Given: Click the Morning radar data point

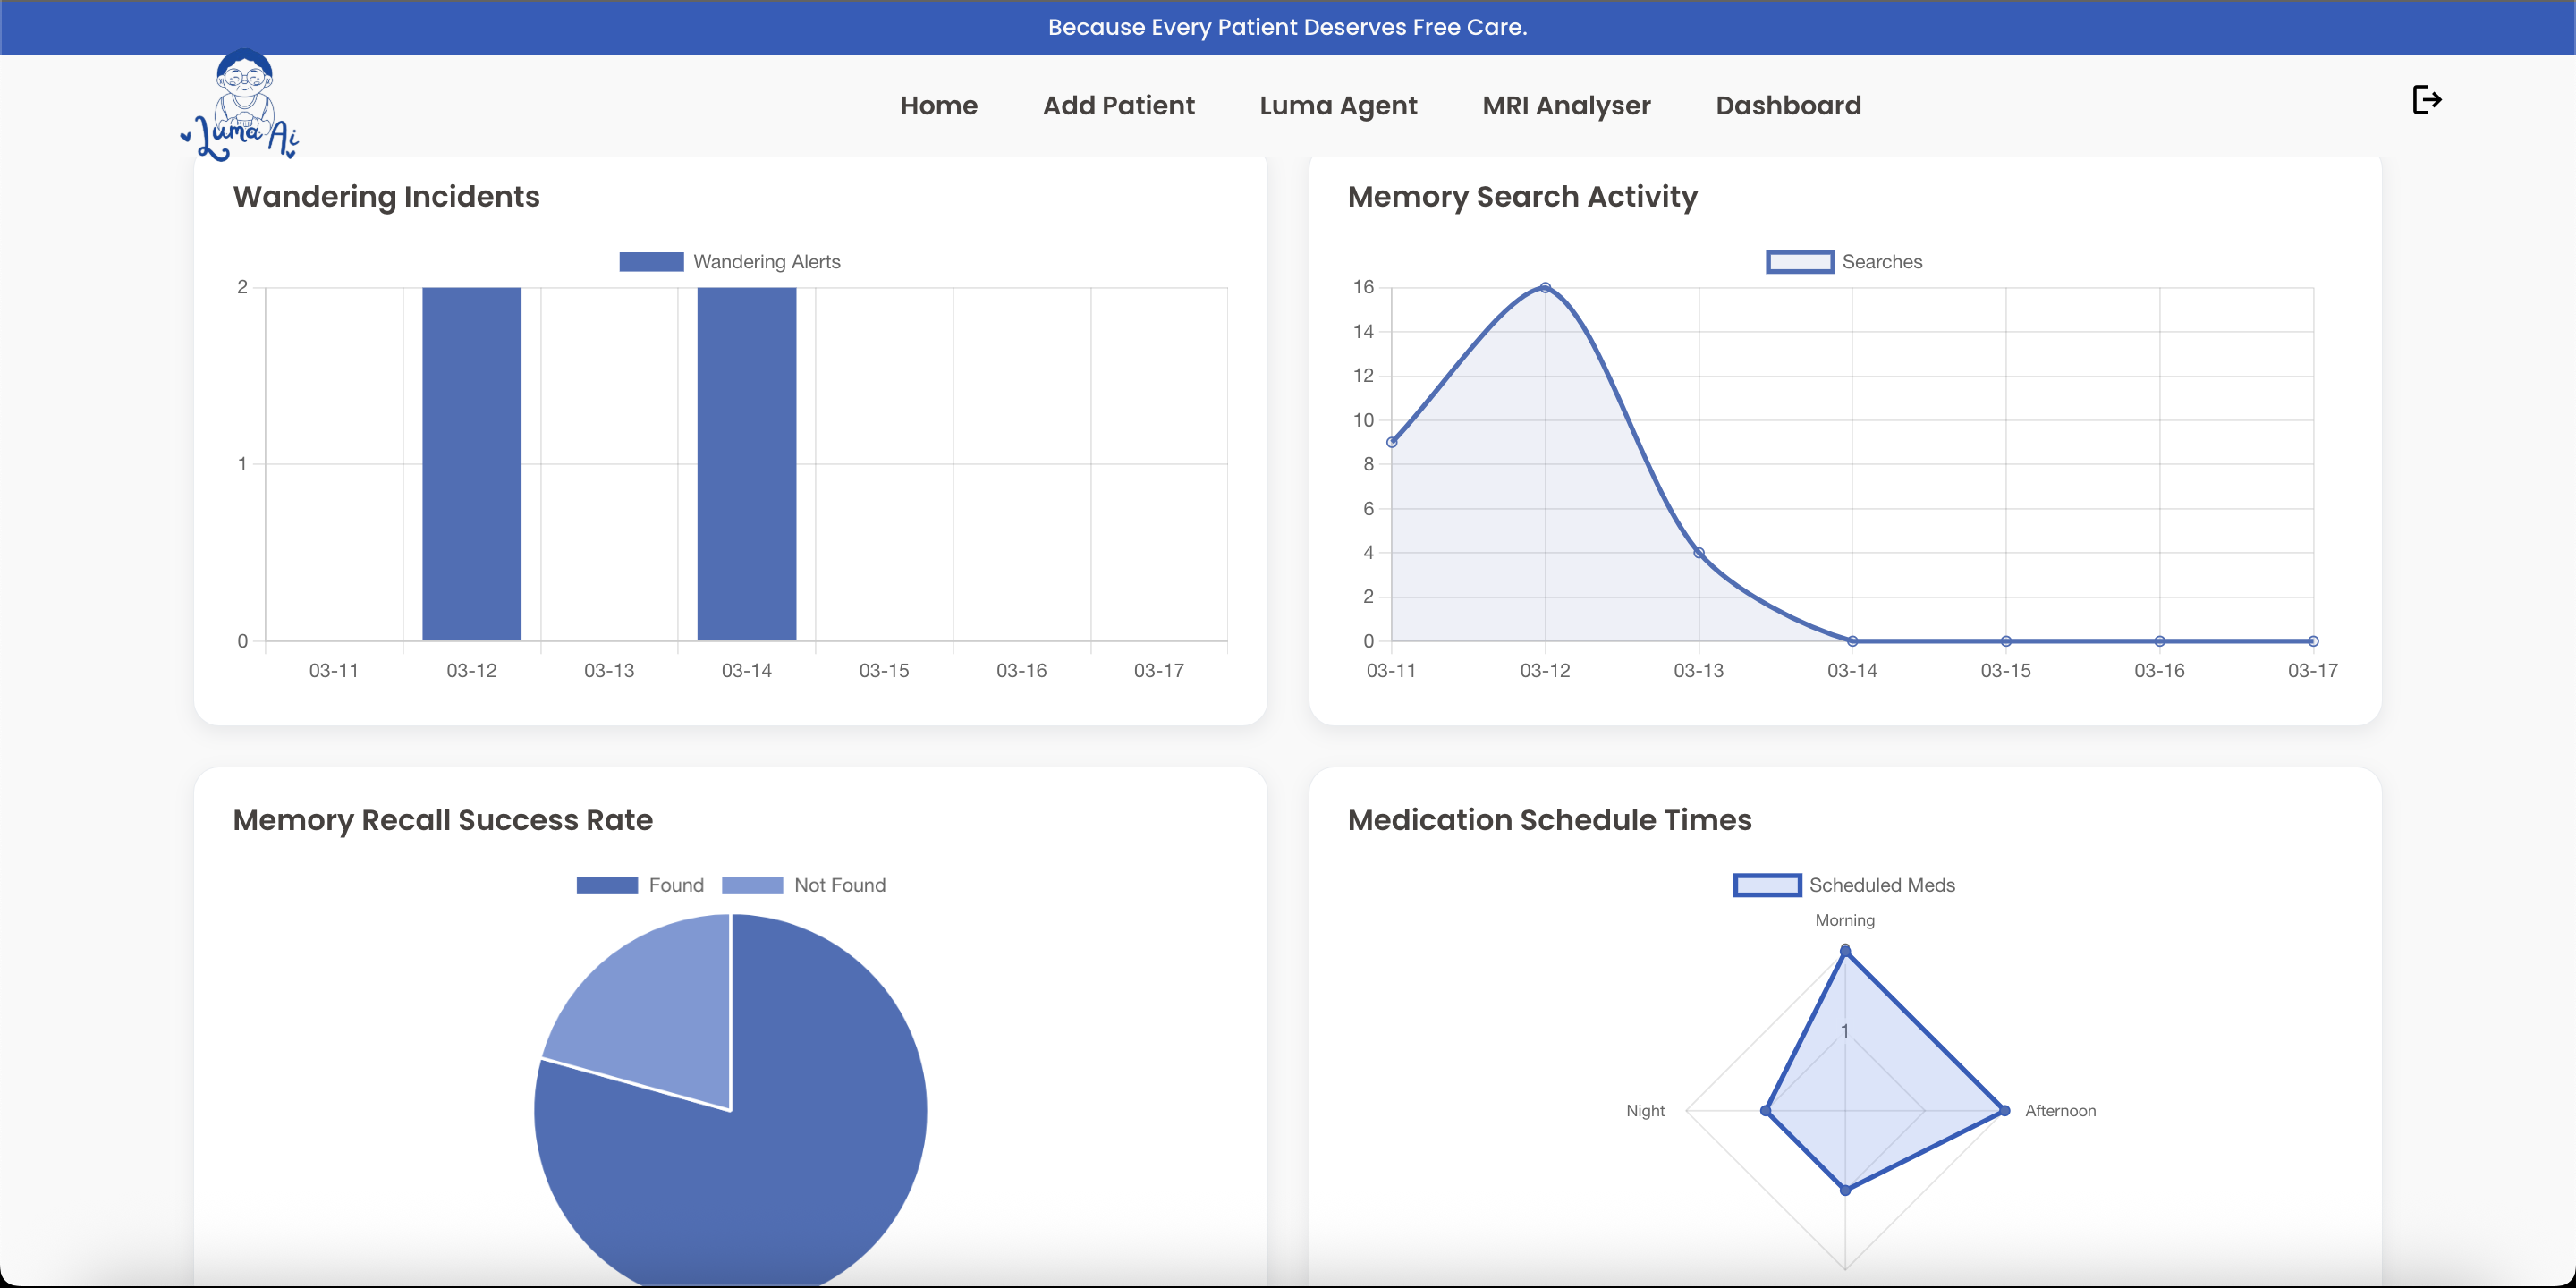Looking at the screenshot, I should click(1845, 951).
